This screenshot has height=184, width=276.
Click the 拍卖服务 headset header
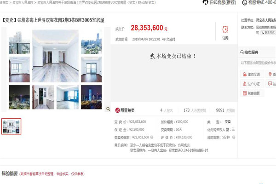click(249, 52)
